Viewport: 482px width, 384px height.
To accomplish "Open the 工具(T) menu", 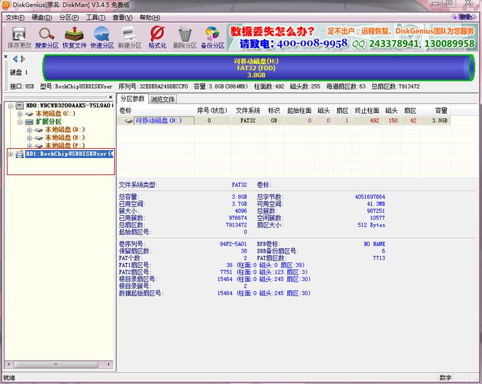I will coord(95,18).
